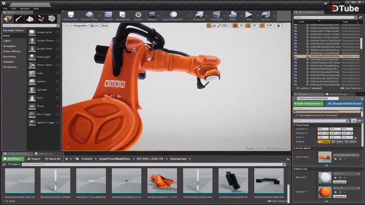Select the Landscape mode icon
This screenshot has width=365, height=205.
pos(30,19)
